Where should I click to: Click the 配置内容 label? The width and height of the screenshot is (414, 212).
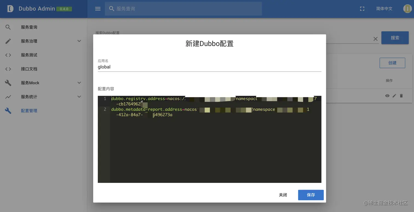point(106,89)
